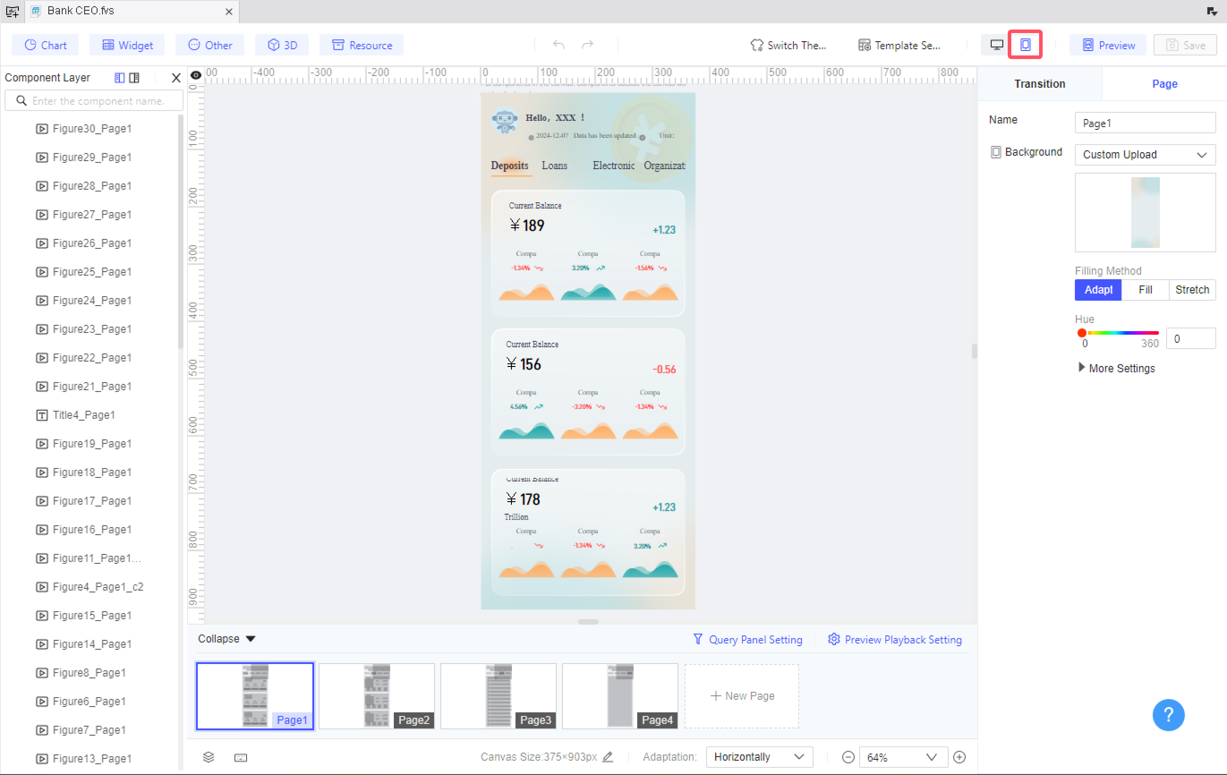Image resolution: width=1227 pixels, height=775 pixels.
Task: Open the Chart component panel
Action: (45, 45)
